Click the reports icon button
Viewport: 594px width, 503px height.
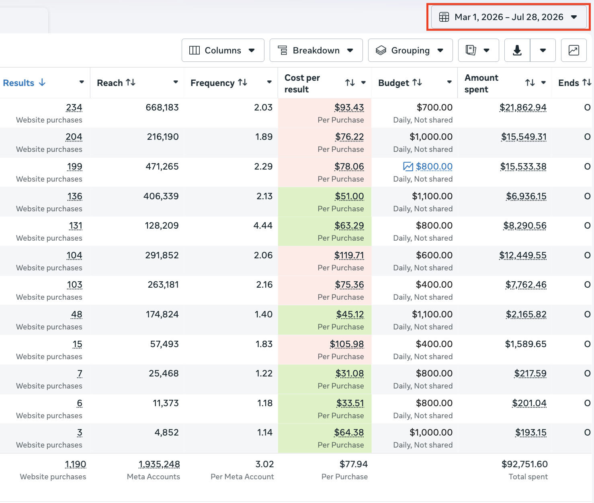click(x=471, y=50)
